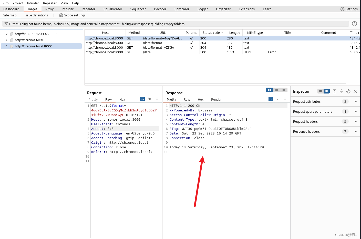This screenshot has width=361, height=239.
Task: Expand the http://chronos.local:8000 tree node
Action: pyautogui.click(x=7, y=46)
